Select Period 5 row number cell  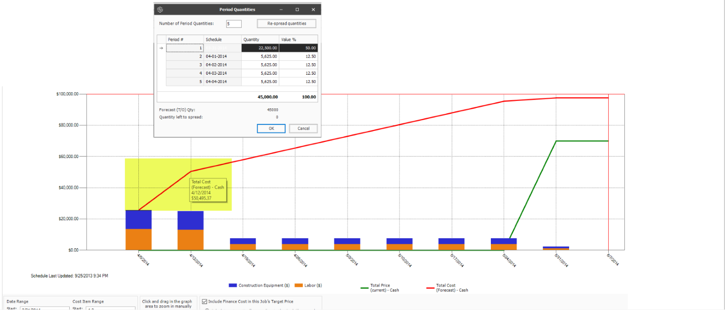click(x=185, y=81)
